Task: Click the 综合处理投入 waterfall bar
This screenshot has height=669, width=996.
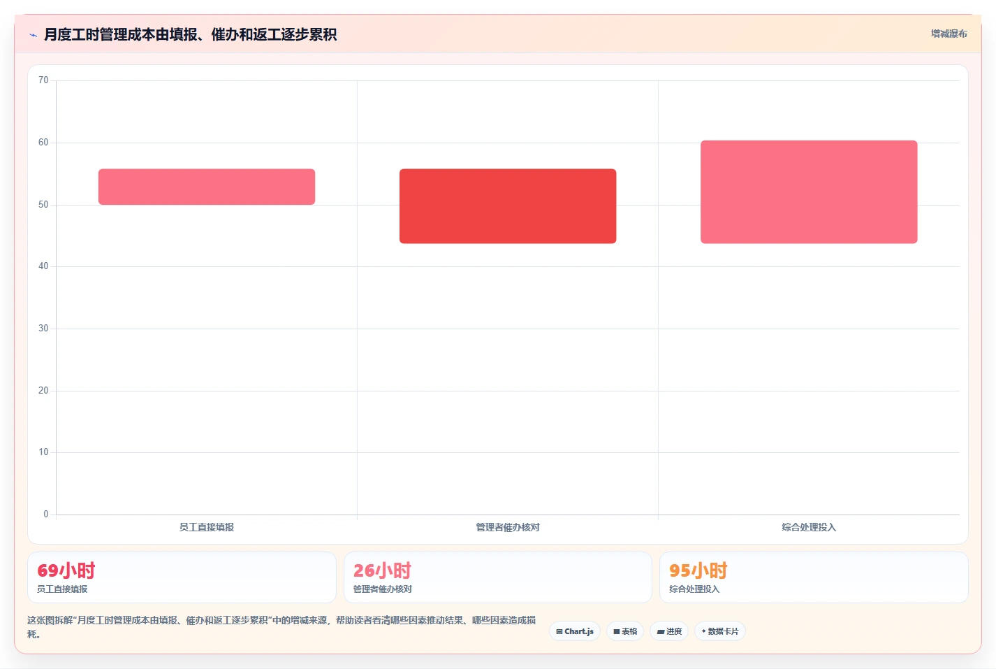Action: point(809,192)
